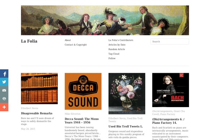Browse Articles by Date
This screenshot has height=140, width=210.
coord(117,45)
